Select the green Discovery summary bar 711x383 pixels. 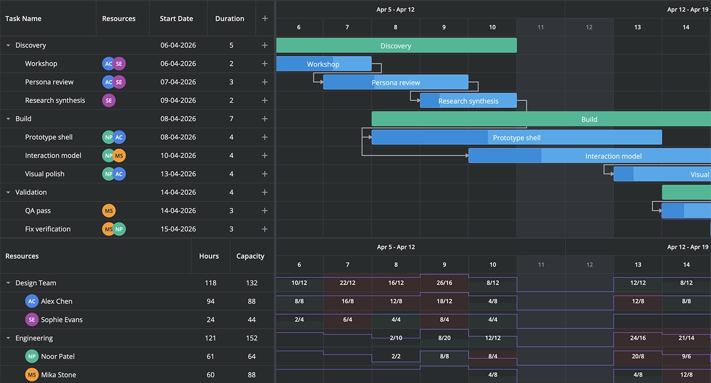click(x=396, y=46)
